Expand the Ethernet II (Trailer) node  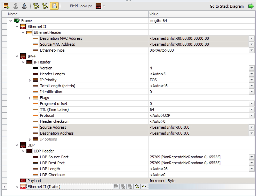tap(17, 187)
